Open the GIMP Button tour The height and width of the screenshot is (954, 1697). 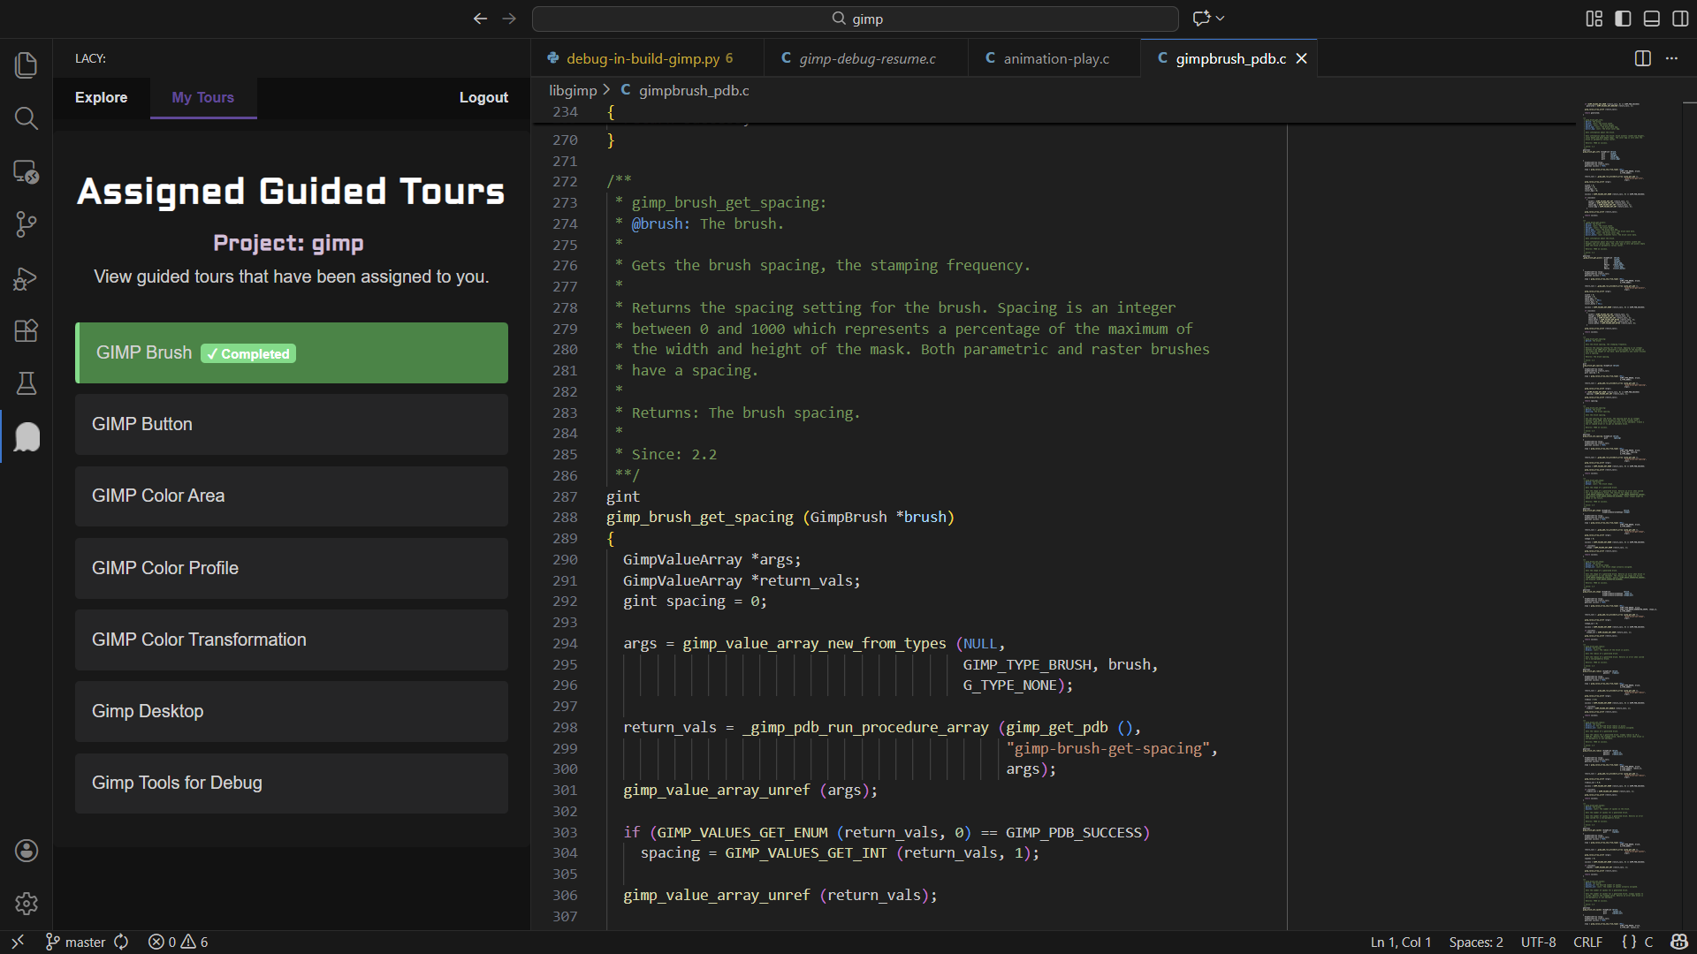pyautogui.click(x=292, y=424)
